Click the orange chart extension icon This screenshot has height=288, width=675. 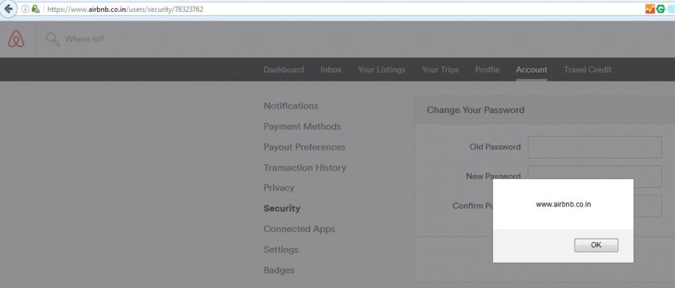650,9
